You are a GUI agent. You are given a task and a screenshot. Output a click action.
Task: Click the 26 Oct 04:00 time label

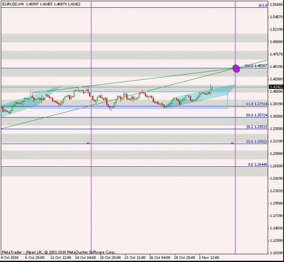(x=160, y=257)
